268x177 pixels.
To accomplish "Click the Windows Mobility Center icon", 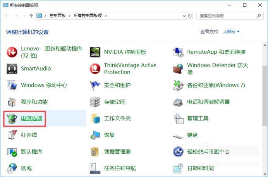I will pos(12,85).
